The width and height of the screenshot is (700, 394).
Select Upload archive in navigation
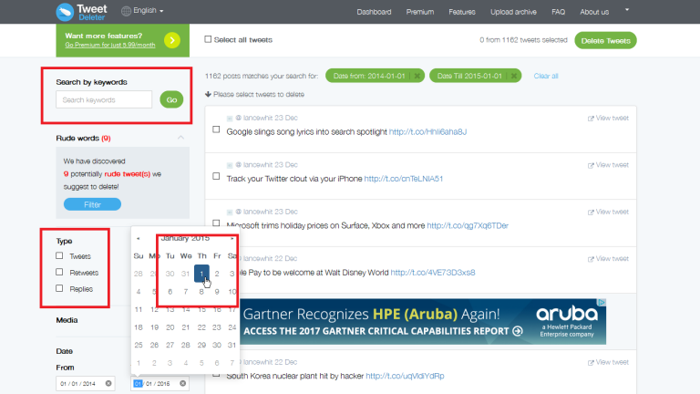point(513,12)
